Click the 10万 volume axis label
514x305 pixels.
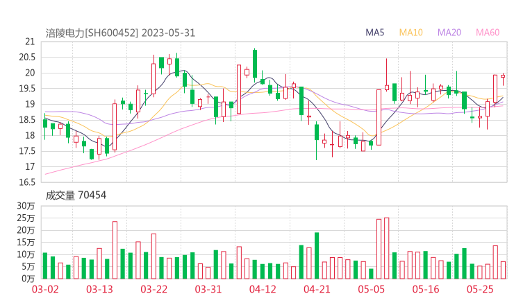click(x=26, y=254)
